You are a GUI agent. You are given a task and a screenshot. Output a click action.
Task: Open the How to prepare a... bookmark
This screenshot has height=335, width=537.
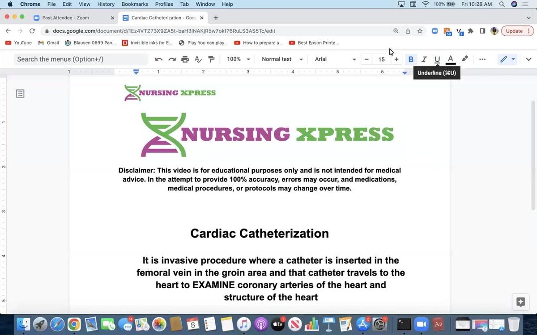(x=258, y=43)
